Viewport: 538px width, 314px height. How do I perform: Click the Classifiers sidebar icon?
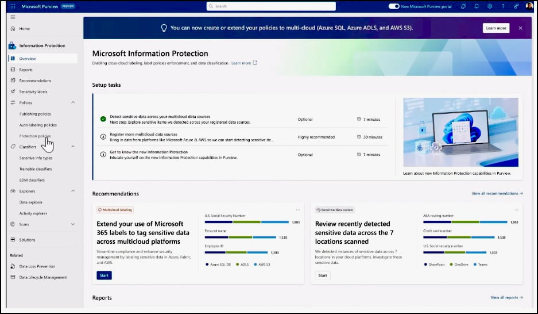click(13, 146)
